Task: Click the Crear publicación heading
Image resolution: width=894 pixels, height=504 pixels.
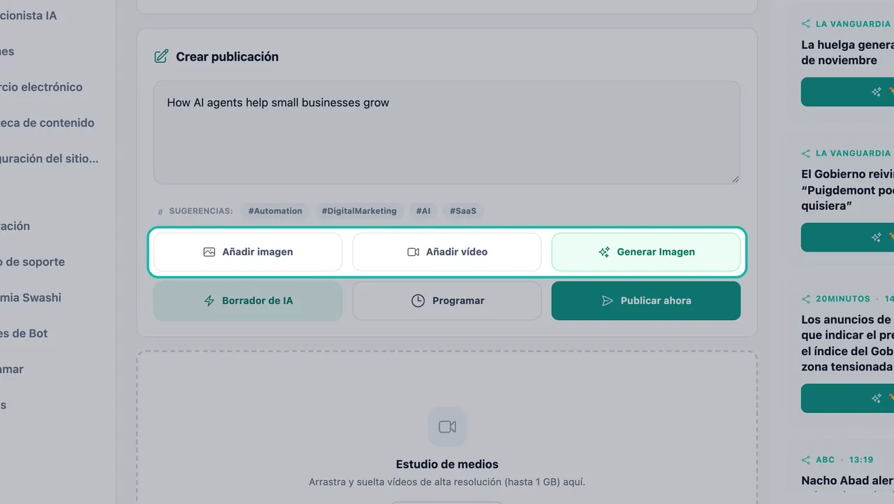Action: coord(227,57)
